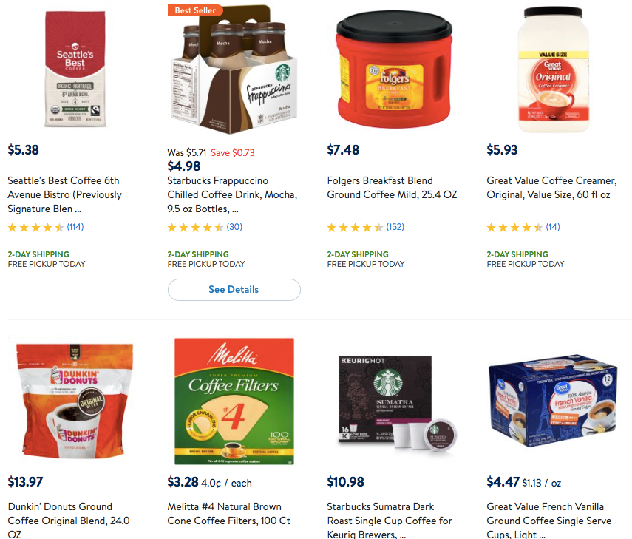Image resolution: width=632 pixels, height=539 pixels.
Task: Select the Great Value French Vanilla cups image
Action: [553, 401]
